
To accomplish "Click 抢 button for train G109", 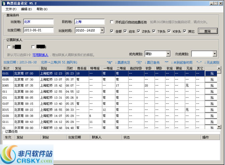I will [x=211, y=116].
